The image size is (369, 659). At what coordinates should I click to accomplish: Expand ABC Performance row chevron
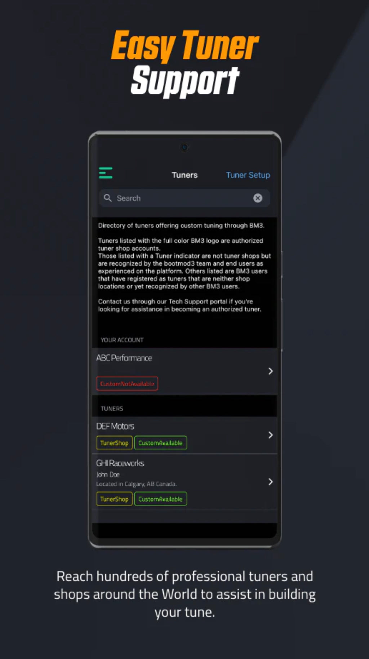[270, 371]
